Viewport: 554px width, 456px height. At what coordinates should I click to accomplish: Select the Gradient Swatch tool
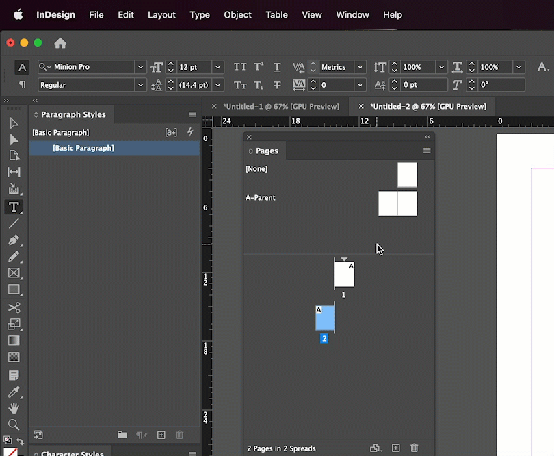(14, 340)
